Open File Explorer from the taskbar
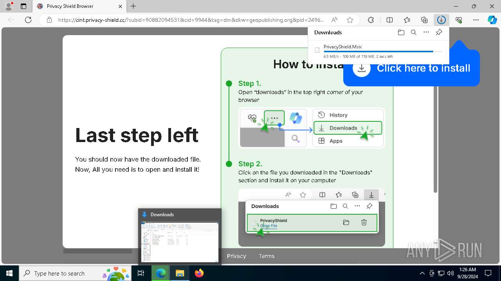This screenshot has height=281, width=501. [x=180, y=273]
